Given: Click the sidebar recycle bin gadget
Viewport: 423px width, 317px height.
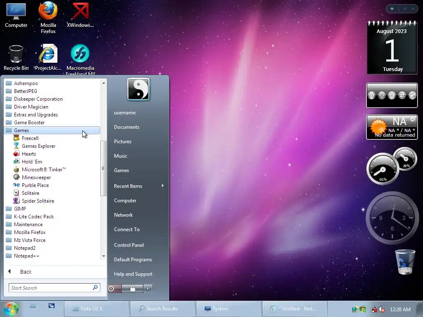Looking at the screenshot, I should coord(405,262).
